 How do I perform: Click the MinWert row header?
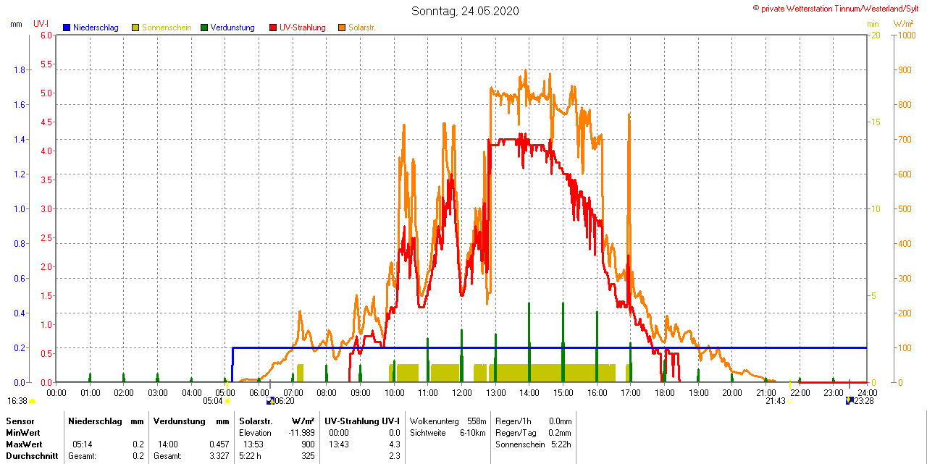pyautogui.click(x=25, y=432)
